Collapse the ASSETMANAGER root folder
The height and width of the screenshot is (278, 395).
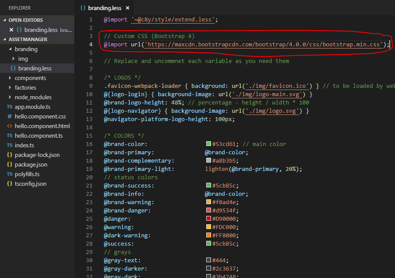[x=5, y=39]
